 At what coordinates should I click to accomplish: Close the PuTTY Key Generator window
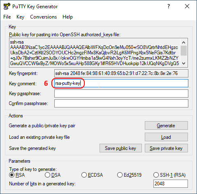187,6
